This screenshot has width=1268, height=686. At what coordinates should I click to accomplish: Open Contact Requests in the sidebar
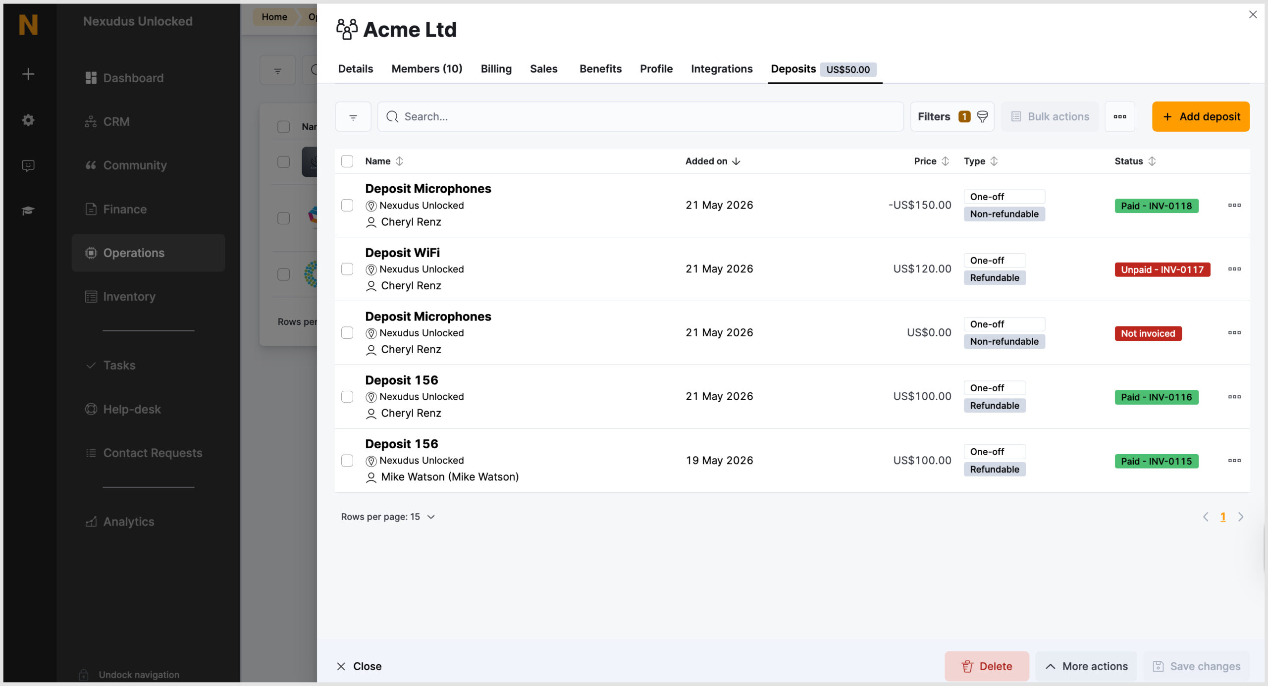pyautogui.click(x=149, y=453)
